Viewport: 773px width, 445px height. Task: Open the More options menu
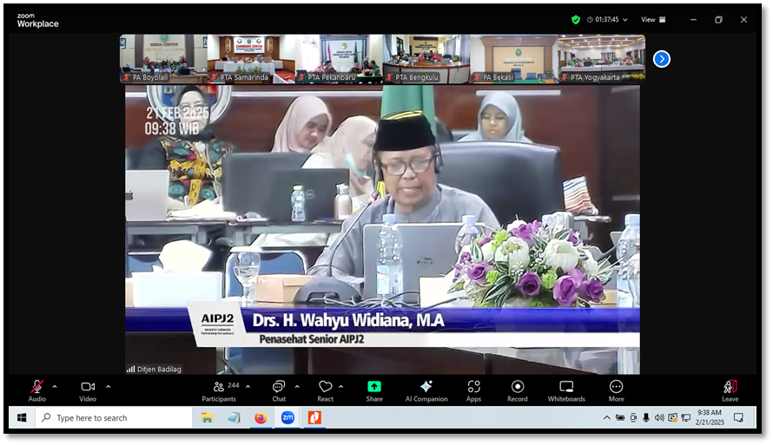(x=616, y=389)
